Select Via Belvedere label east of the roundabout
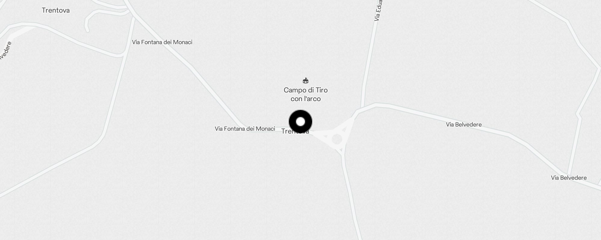This screenshot has height=240, width=601. pyautogui.click(x=464, y=124)
